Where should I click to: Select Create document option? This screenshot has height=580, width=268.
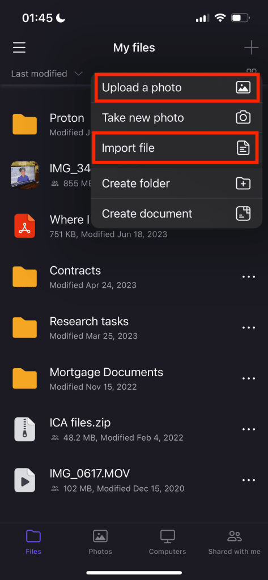(177, 214)
